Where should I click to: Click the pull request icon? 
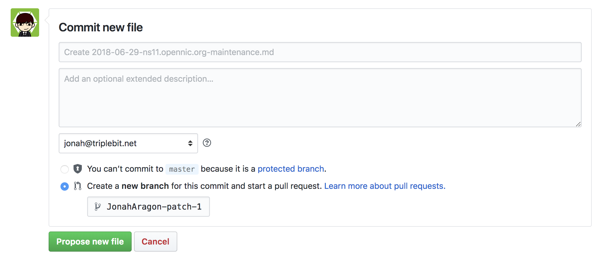pos(78,186)
